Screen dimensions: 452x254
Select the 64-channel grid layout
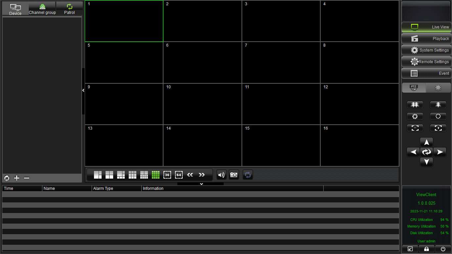click(x=179, y=175)
